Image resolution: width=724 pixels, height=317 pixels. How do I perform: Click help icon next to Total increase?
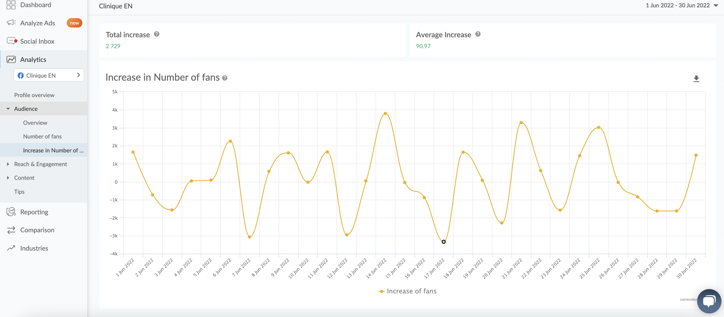click(157, 34)
